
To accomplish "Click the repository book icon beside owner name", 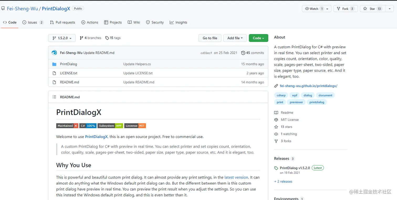I will [x=3, y=9].
